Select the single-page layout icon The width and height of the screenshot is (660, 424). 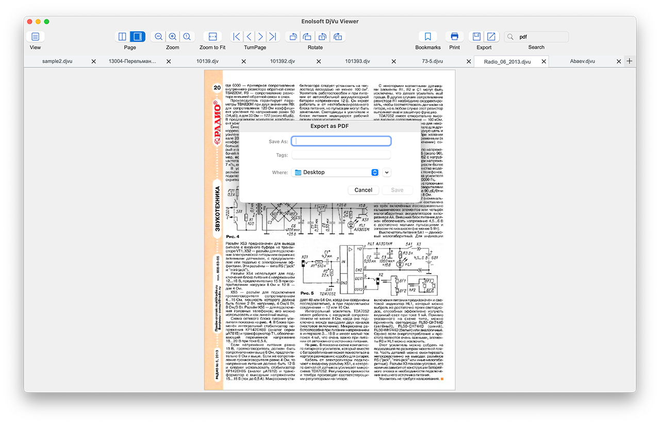pyautogui.click(x=137, y=37)
